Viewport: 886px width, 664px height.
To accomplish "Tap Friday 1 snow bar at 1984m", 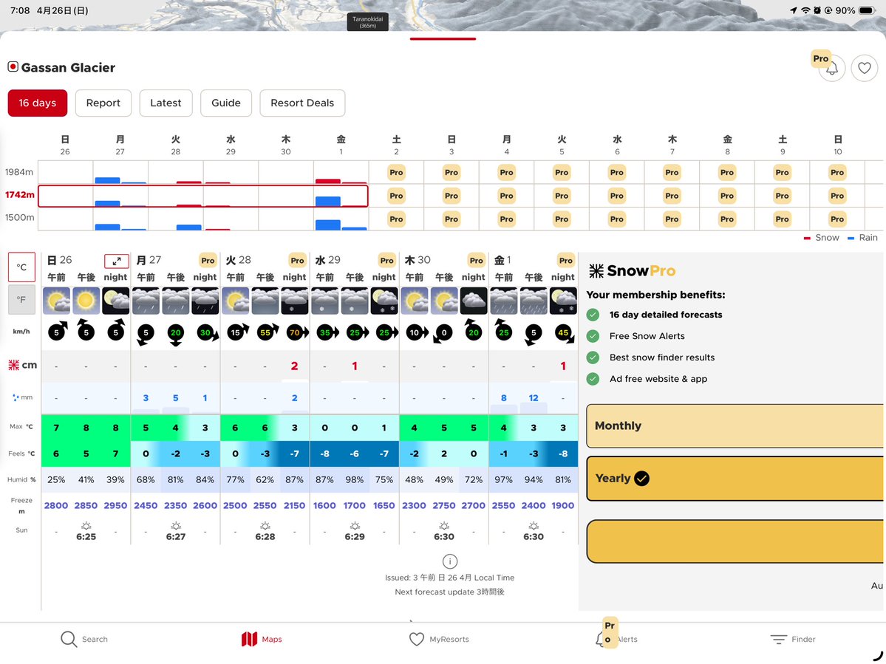I will pyautogui.click(x=328, y=181).
